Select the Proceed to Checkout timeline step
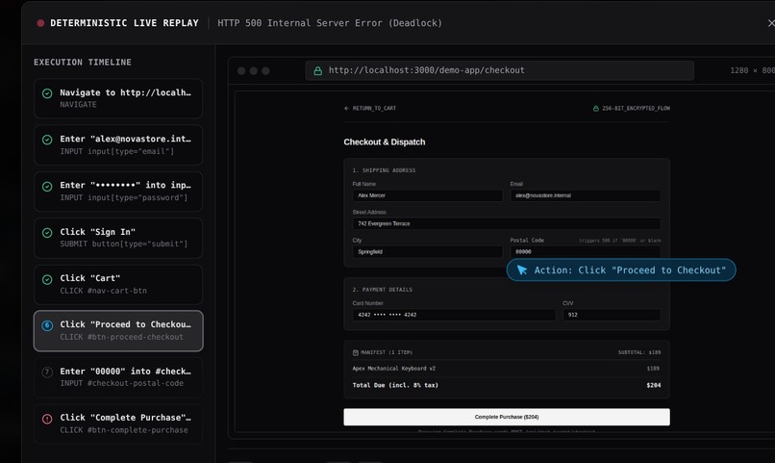 click(118, 330)
